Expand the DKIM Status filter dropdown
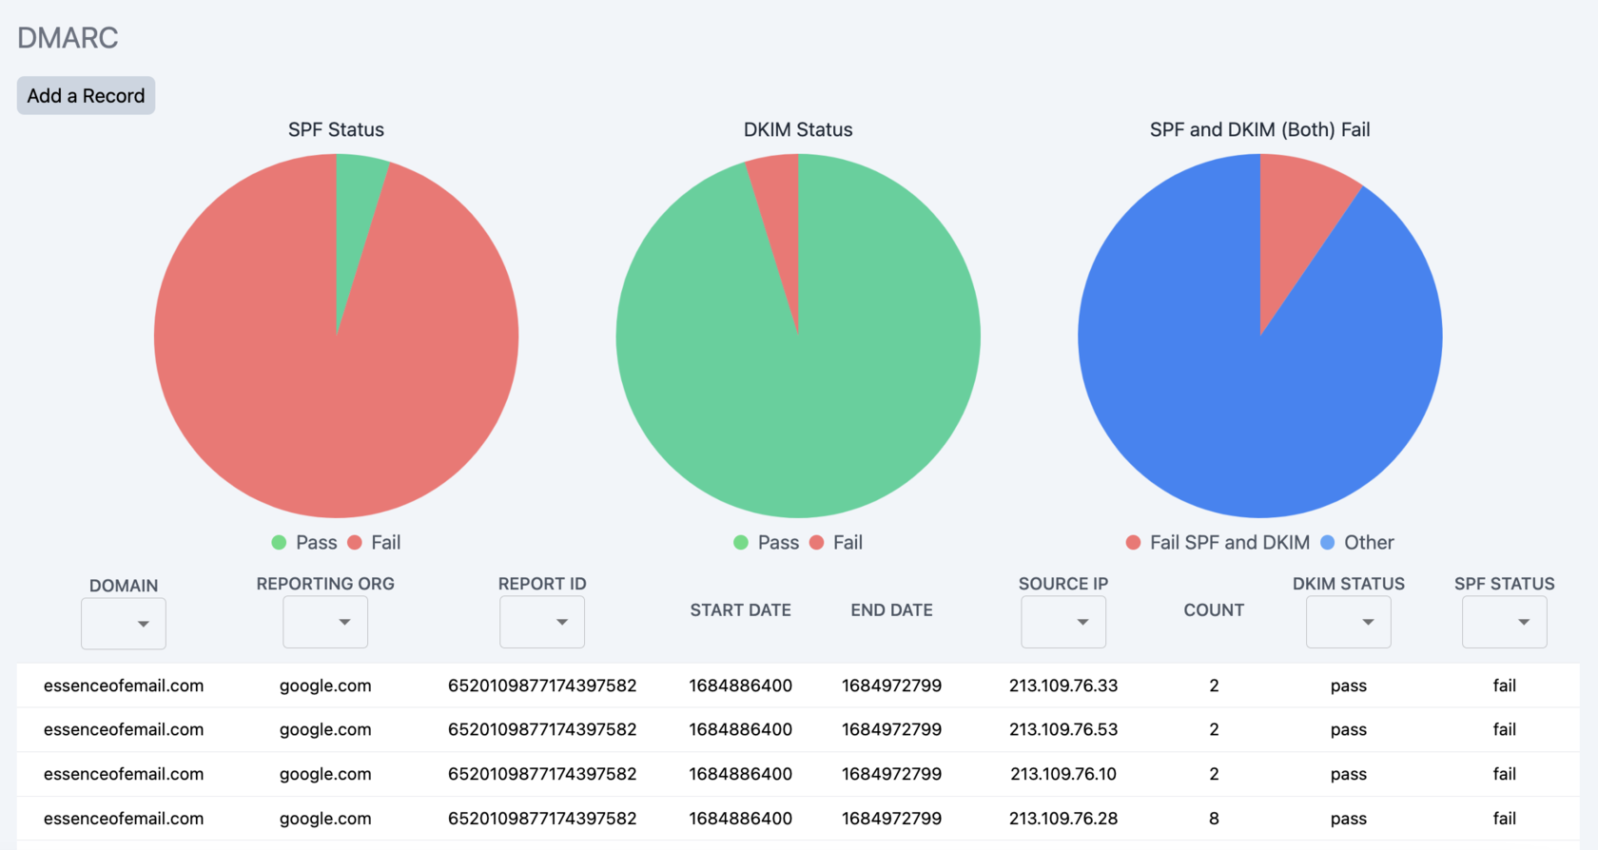1598x850 pixels. point(1348,622)
